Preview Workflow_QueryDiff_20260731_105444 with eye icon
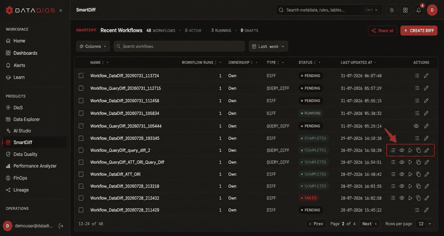Screen dimensions: 444x236 click(416, 126)
